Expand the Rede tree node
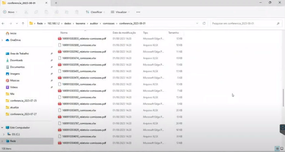 [2, 141]
